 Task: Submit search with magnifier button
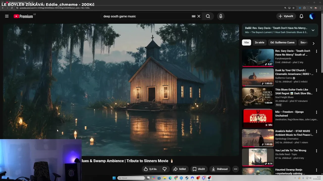pos(208,16)
